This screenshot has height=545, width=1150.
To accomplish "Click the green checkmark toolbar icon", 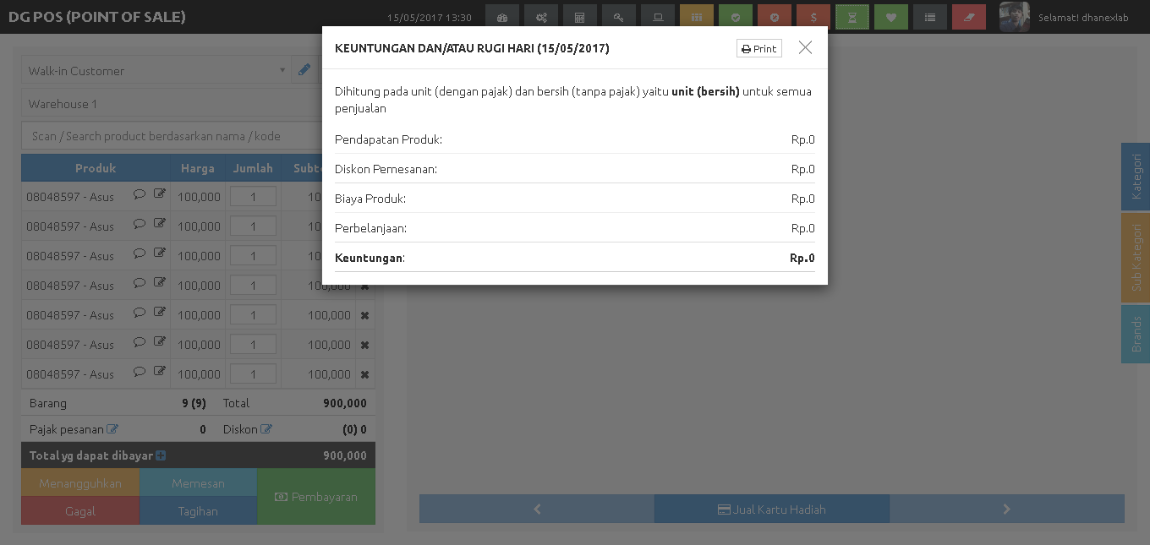I will point(736,17).
